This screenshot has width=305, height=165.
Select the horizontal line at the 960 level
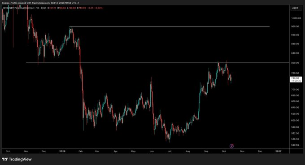click(169, 26)
